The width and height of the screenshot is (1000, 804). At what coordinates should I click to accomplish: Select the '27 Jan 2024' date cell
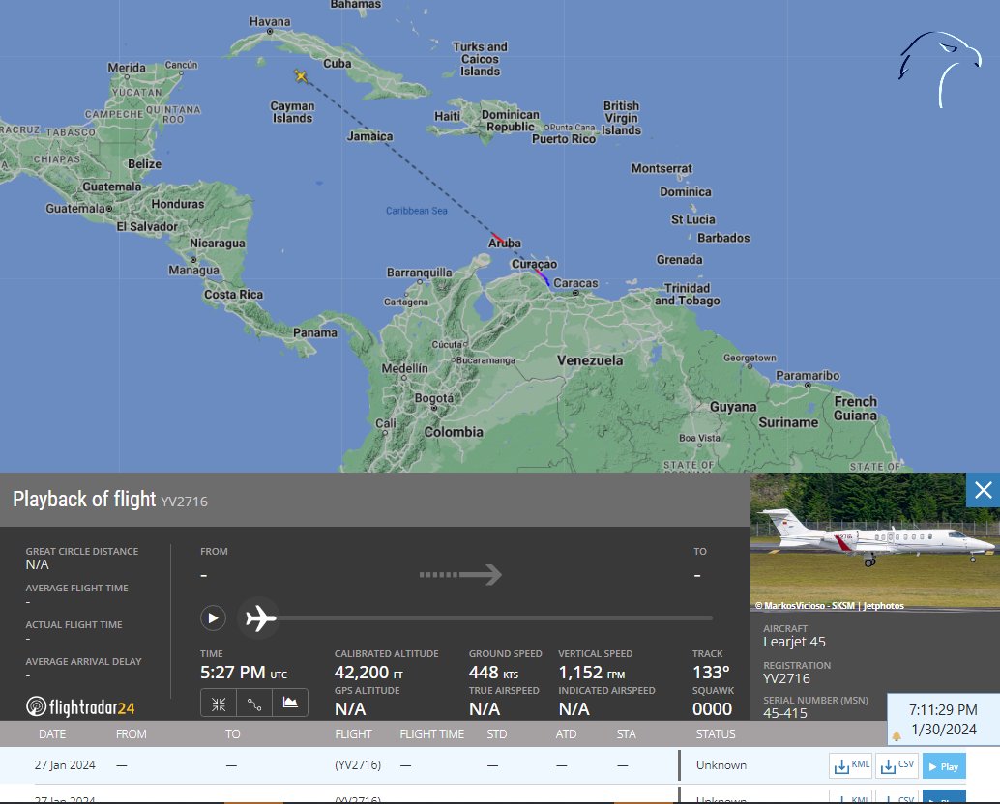65,765
